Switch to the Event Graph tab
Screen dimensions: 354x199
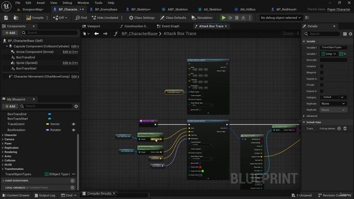[170, 26]
